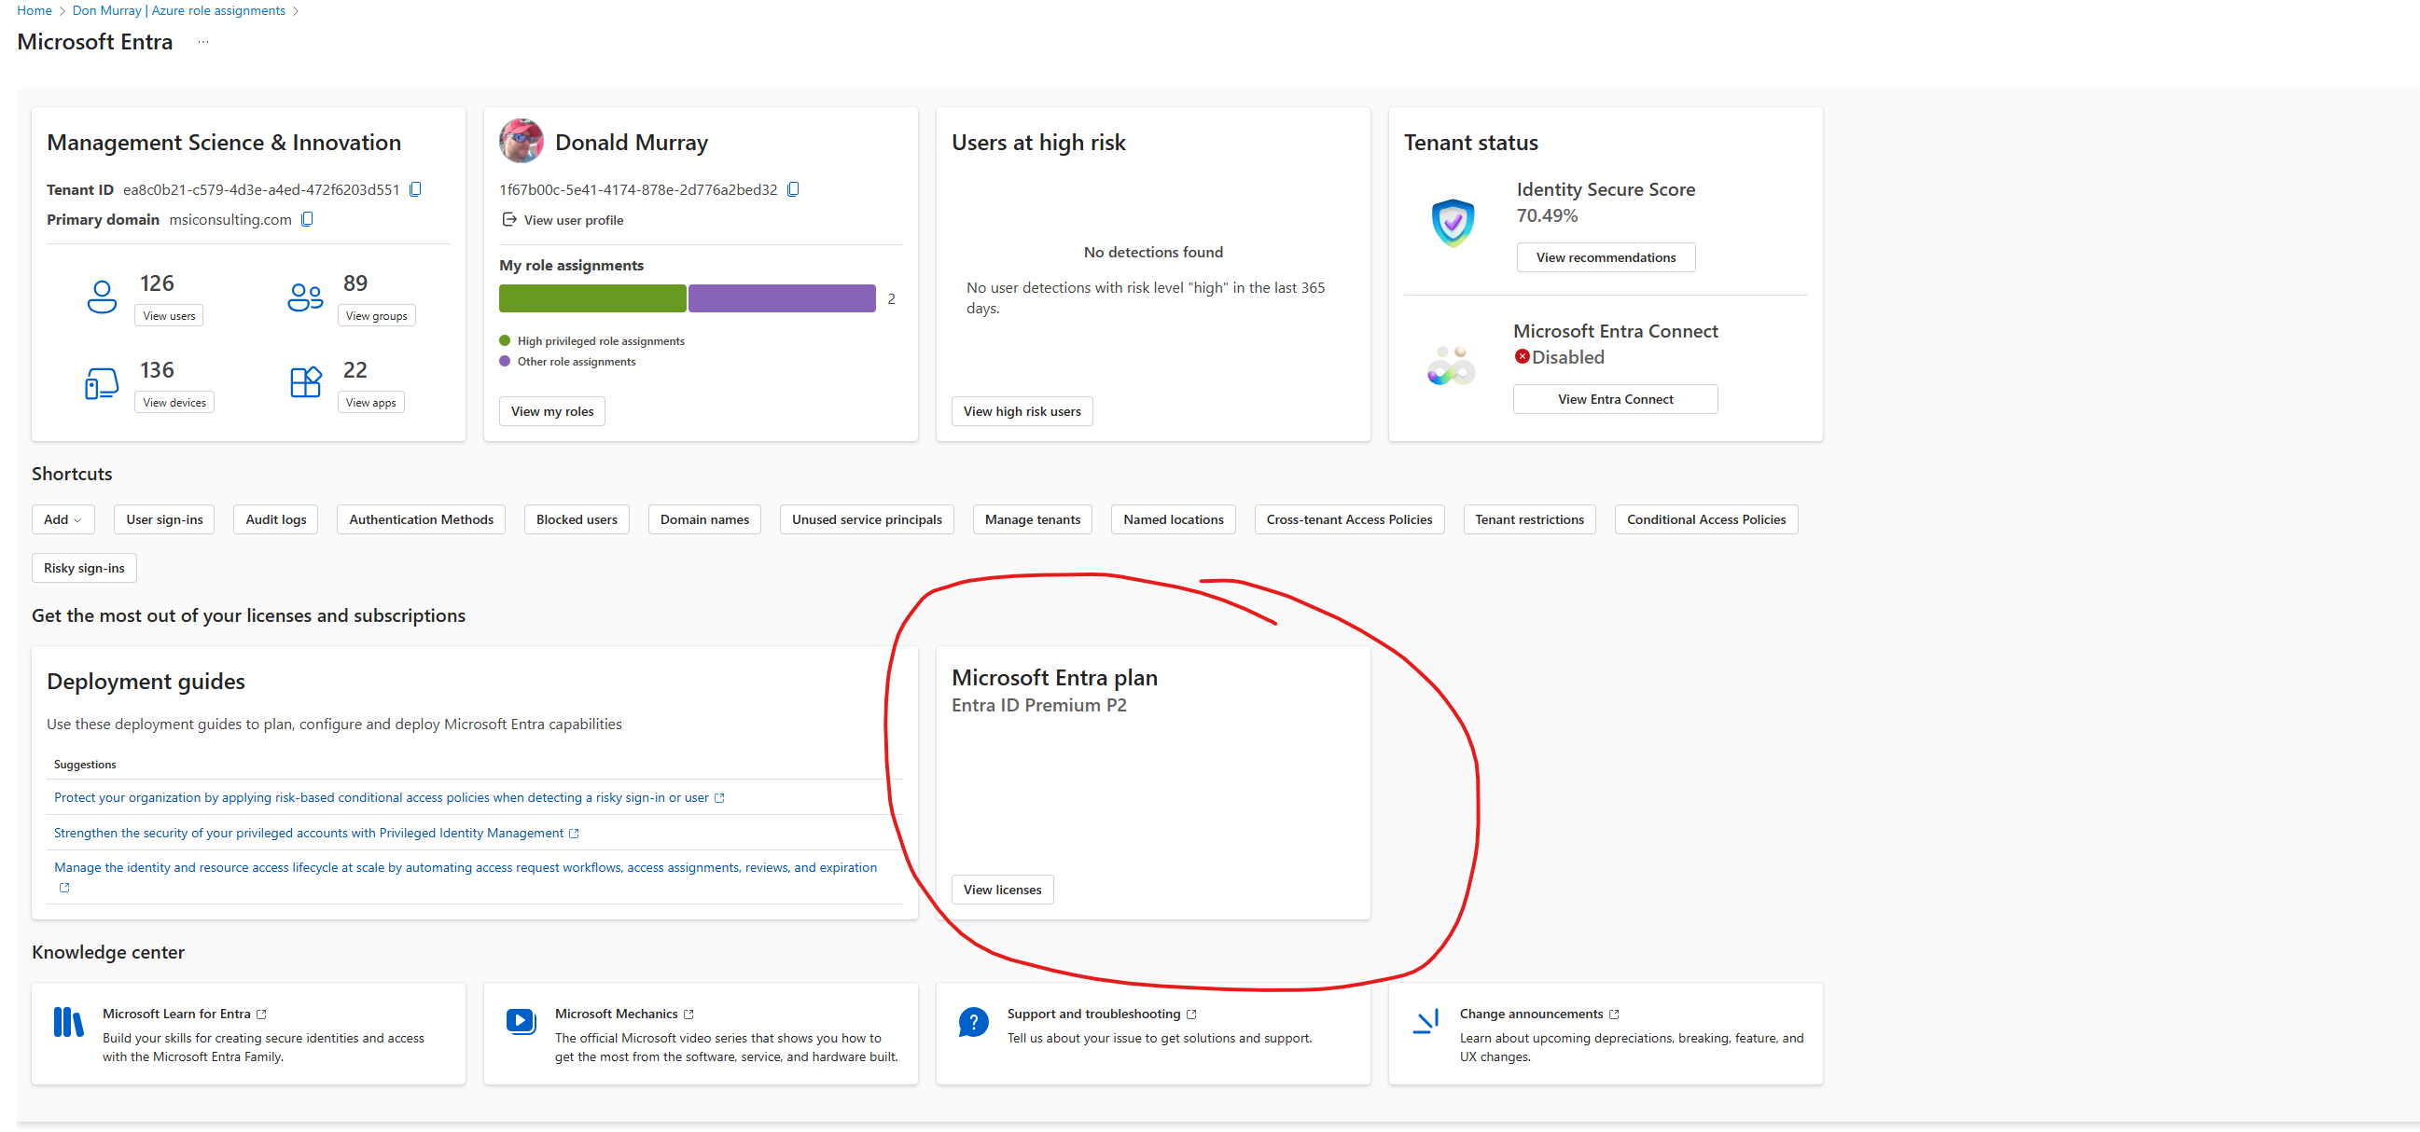The height and width of the screenshot is (1132, 2420).
Task: Open Don Murray Azure role assignments breadcrumb
Action: (178, 10)
